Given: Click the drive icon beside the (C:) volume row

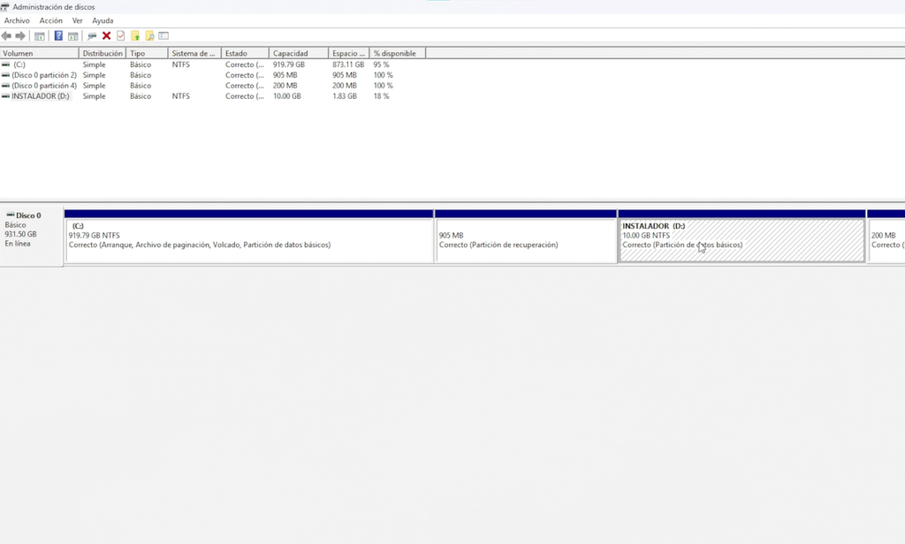Looking at the screenshot, I should pyautogui.click(x=6, y=64).
